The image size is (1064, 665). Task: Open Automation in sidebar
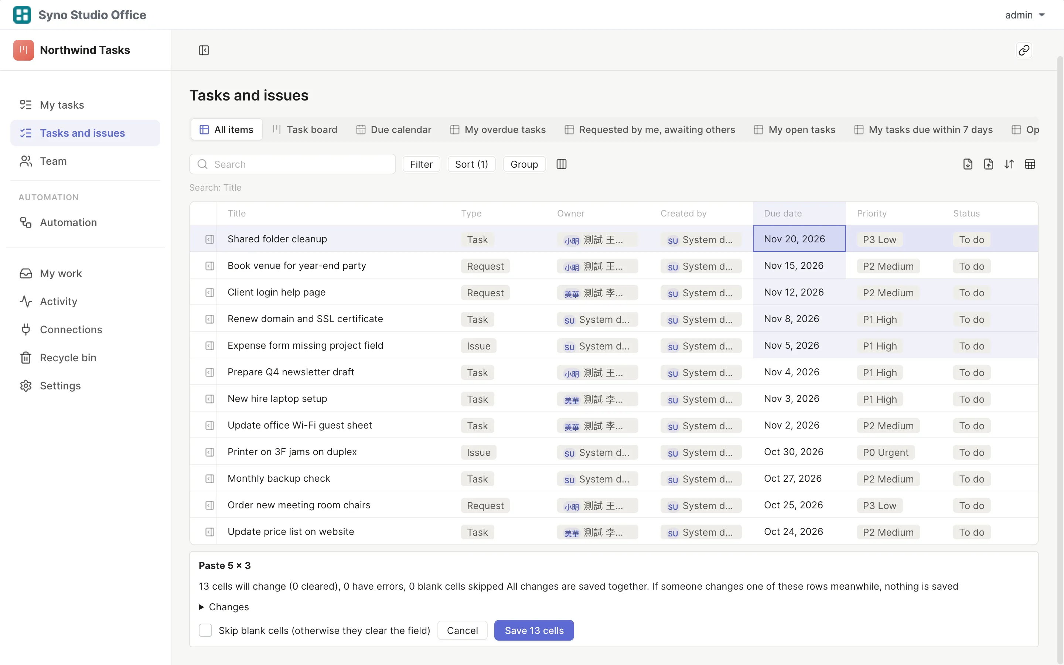(x=85, y=222)
